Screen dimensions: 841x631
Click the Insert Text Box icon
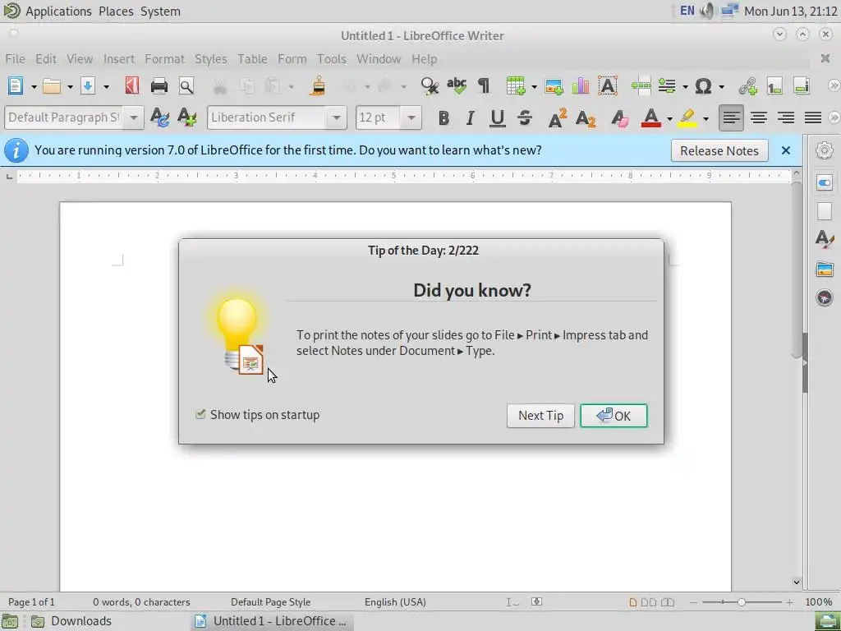point(608,85)
